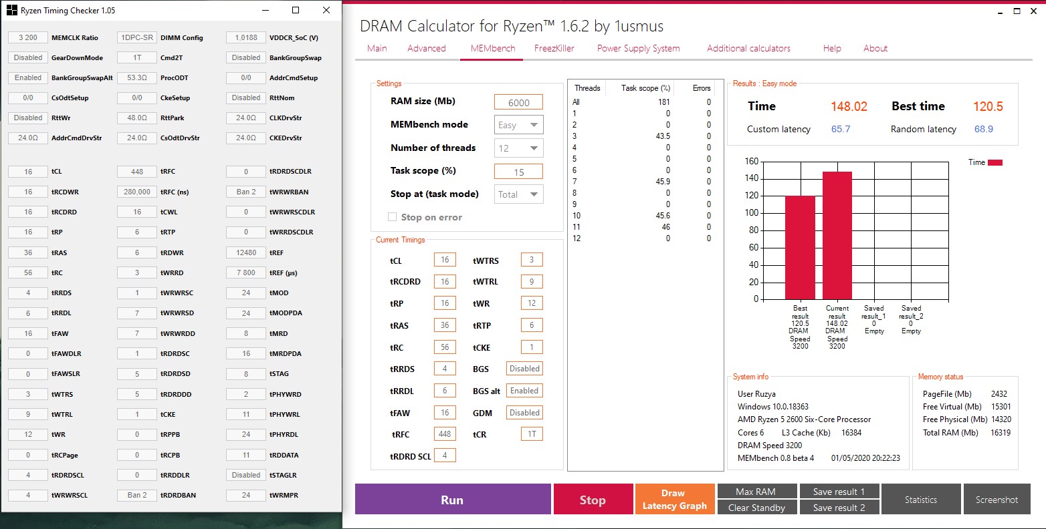
Task: Click the tCL value in Current Timings
Action: (445, 260)
